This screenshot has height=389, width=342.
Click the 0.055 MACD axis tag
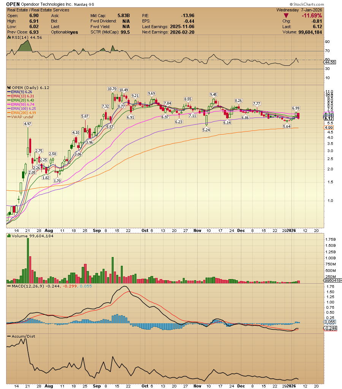330,322
